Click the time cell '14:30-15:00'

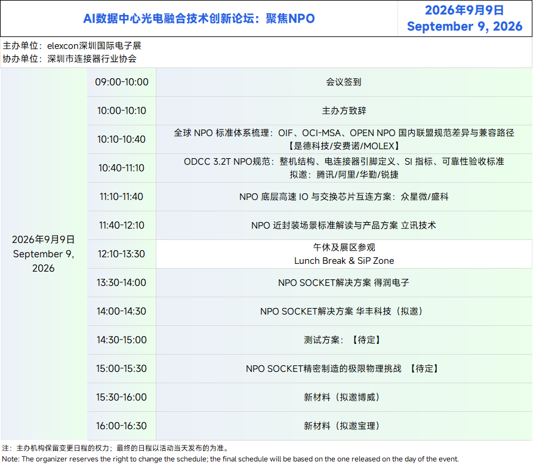point(122,340)
